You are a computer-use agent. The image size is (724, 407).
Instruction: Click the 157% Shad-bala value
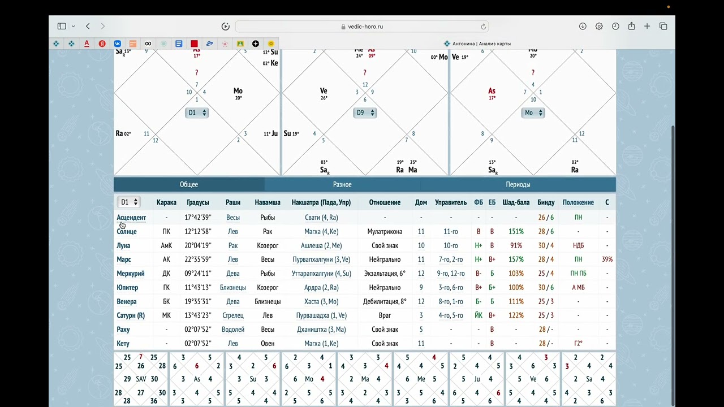516,259
